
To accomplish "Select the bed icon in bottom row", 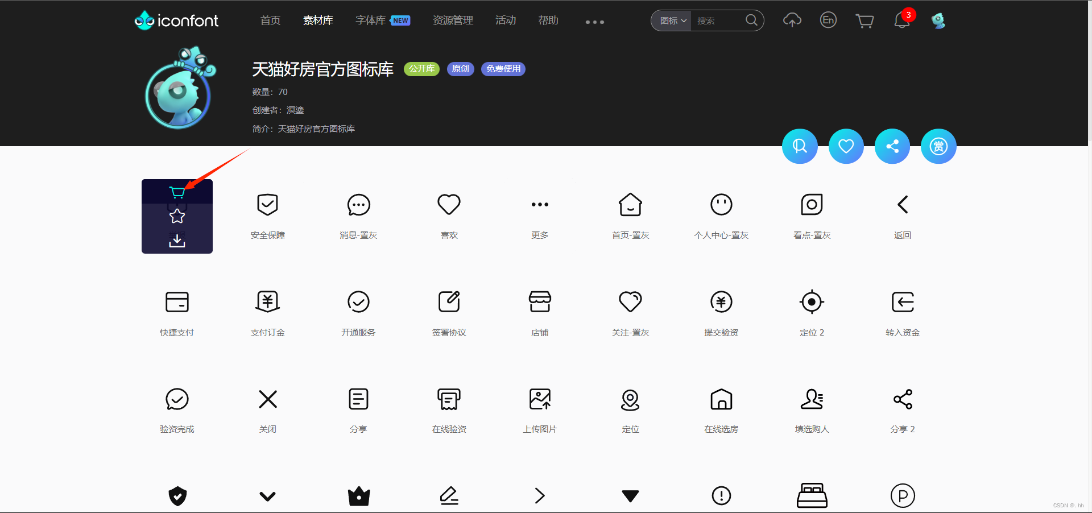I will [x=812, y=495].
